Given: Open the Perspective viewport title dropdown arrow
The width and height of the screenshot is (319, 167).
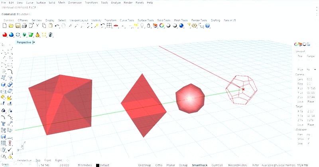Looking at the screenshot, I should [34, 42].
